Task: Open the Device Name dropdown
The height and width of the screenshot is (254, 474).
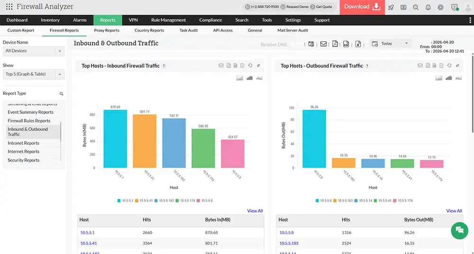Action: 34,51
